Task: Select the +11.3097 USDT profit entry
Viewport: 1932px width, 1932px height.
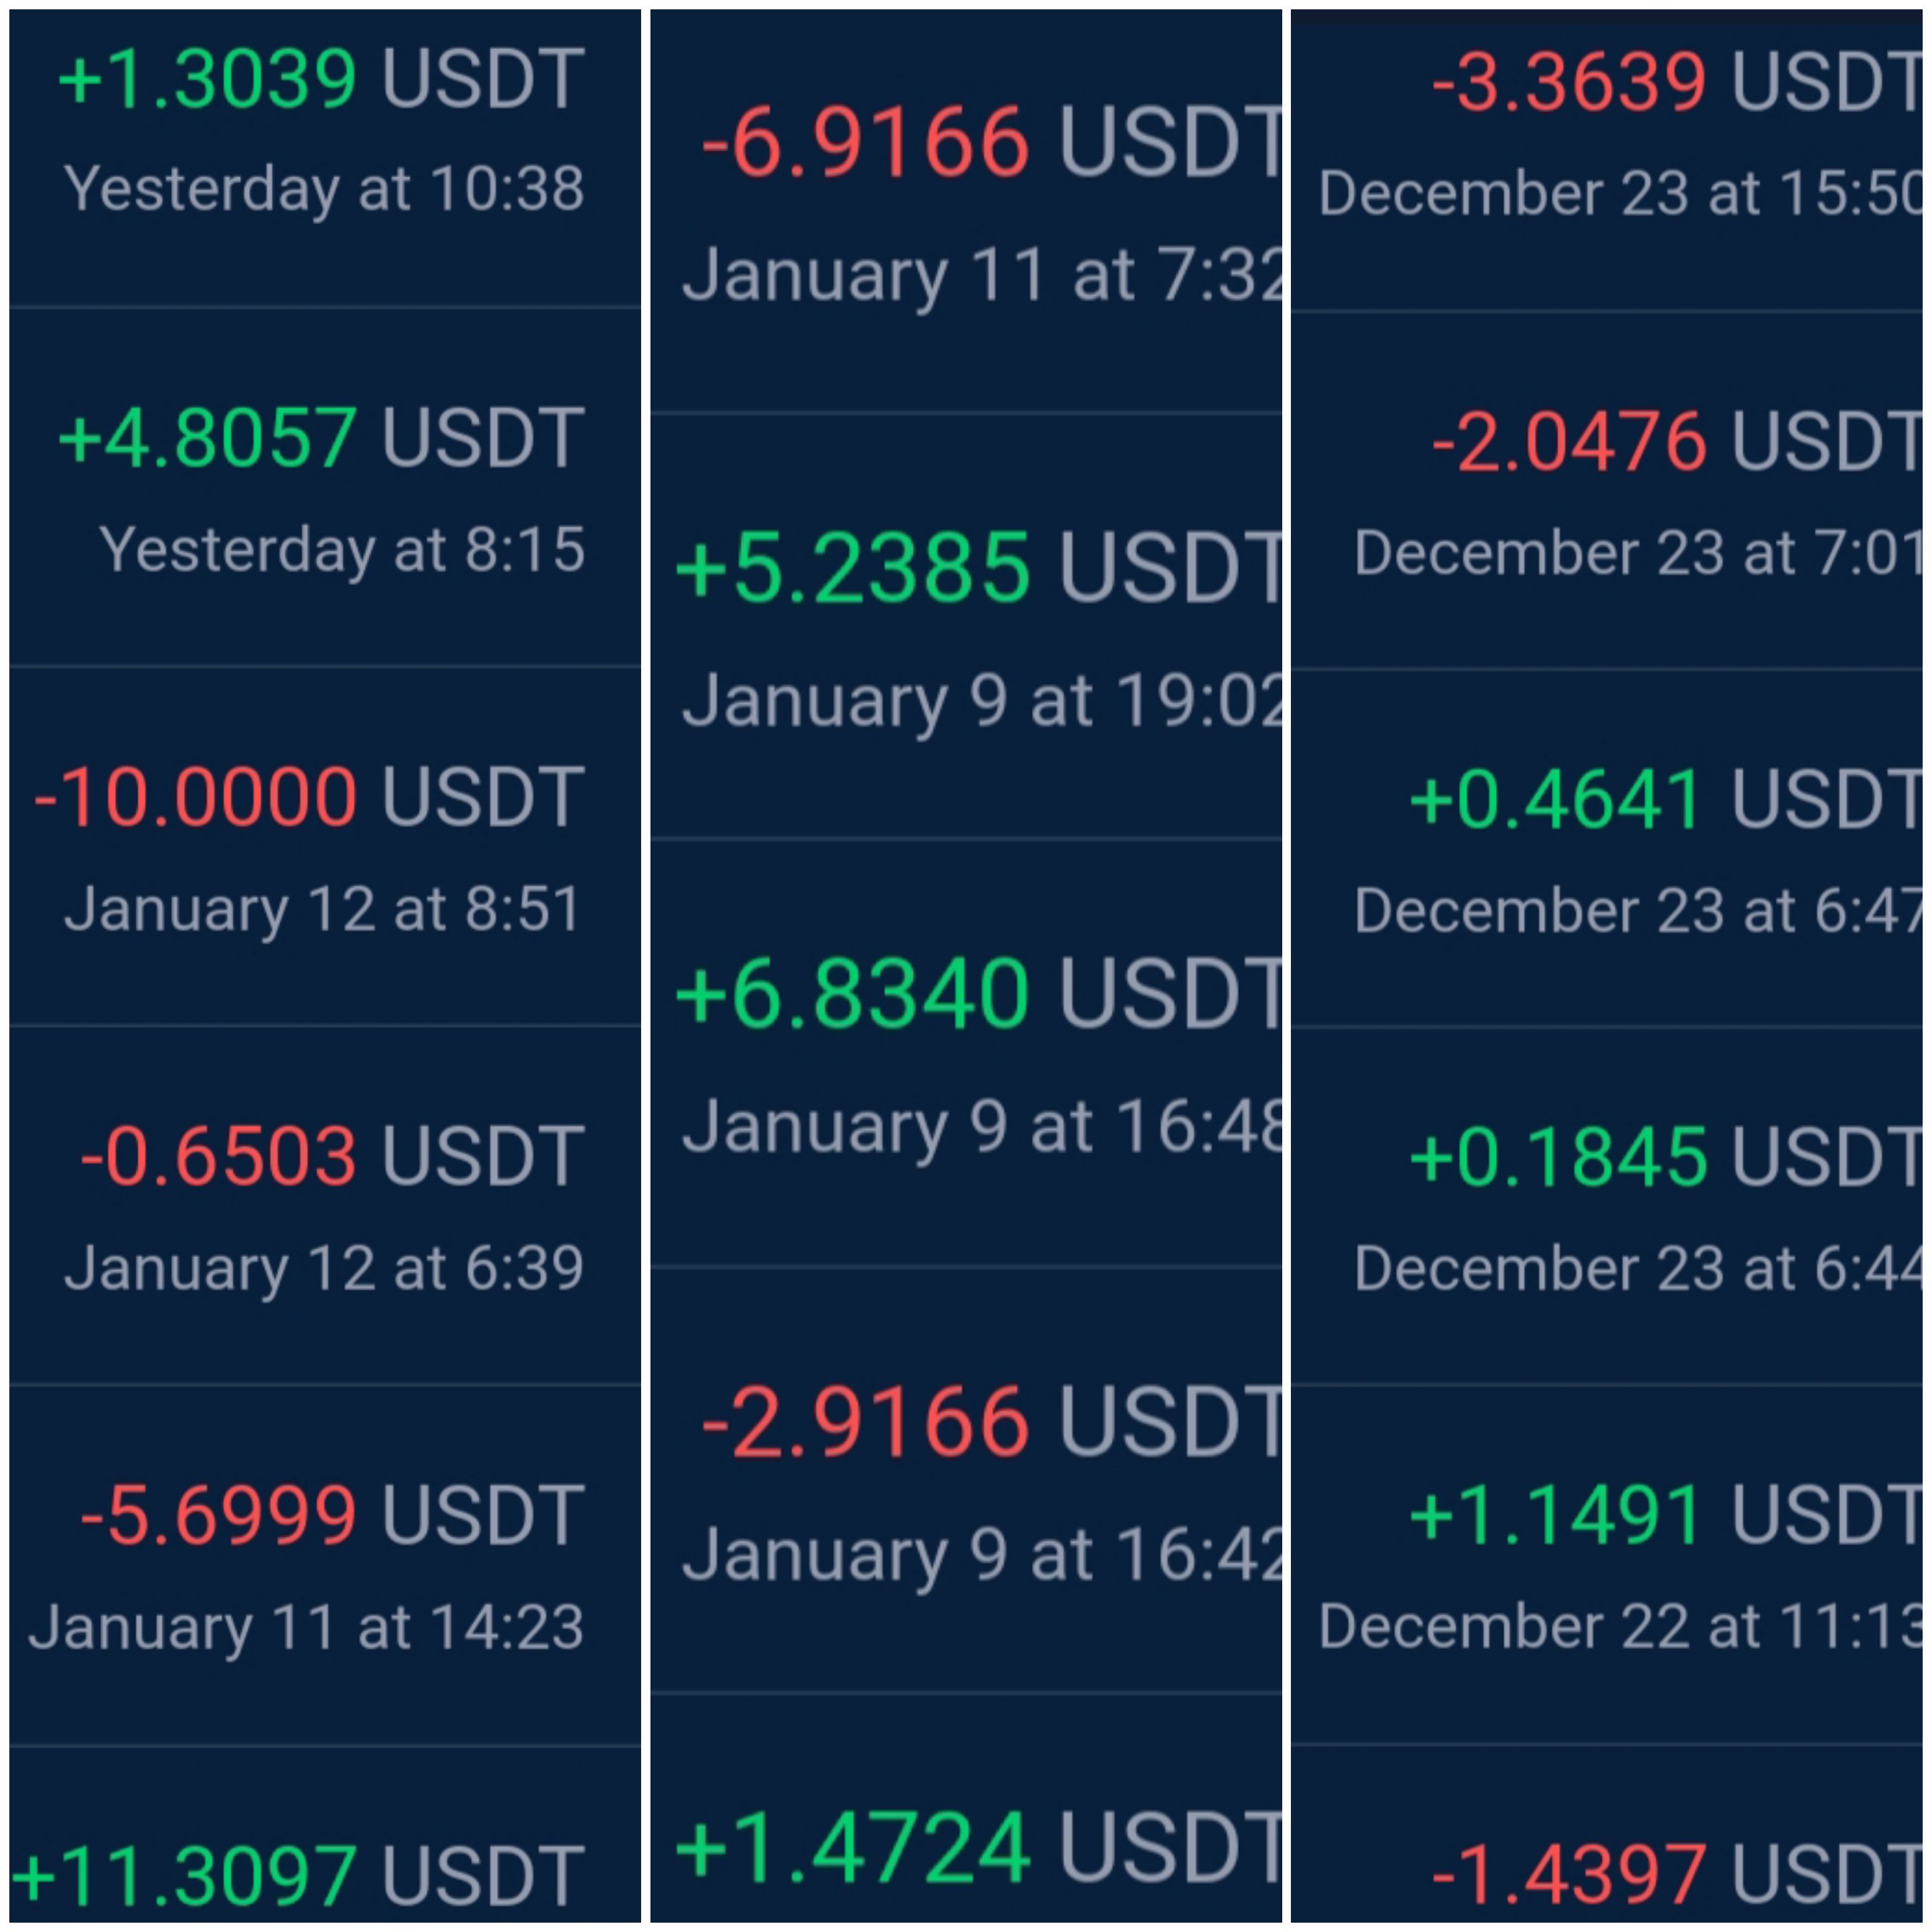Action: (325, 1835)
